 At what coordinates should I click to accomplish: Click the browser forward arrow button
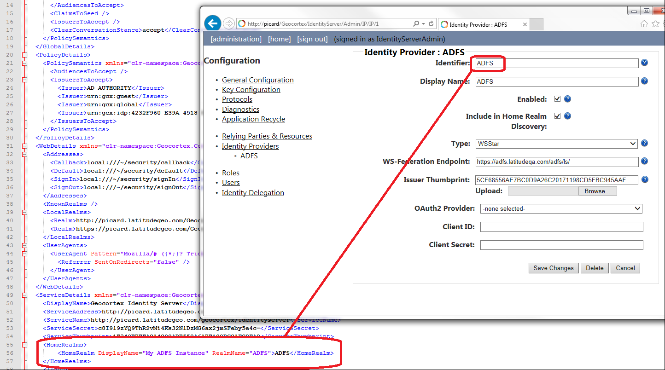(229, 24)
